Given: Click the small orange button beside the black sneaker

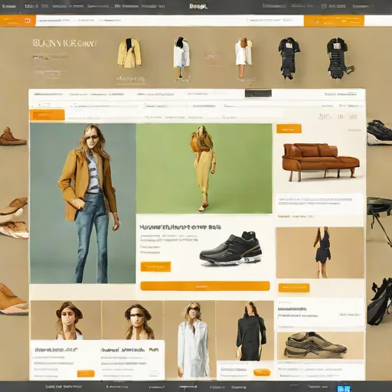Looking at the screenshot, I should [155, 266].
